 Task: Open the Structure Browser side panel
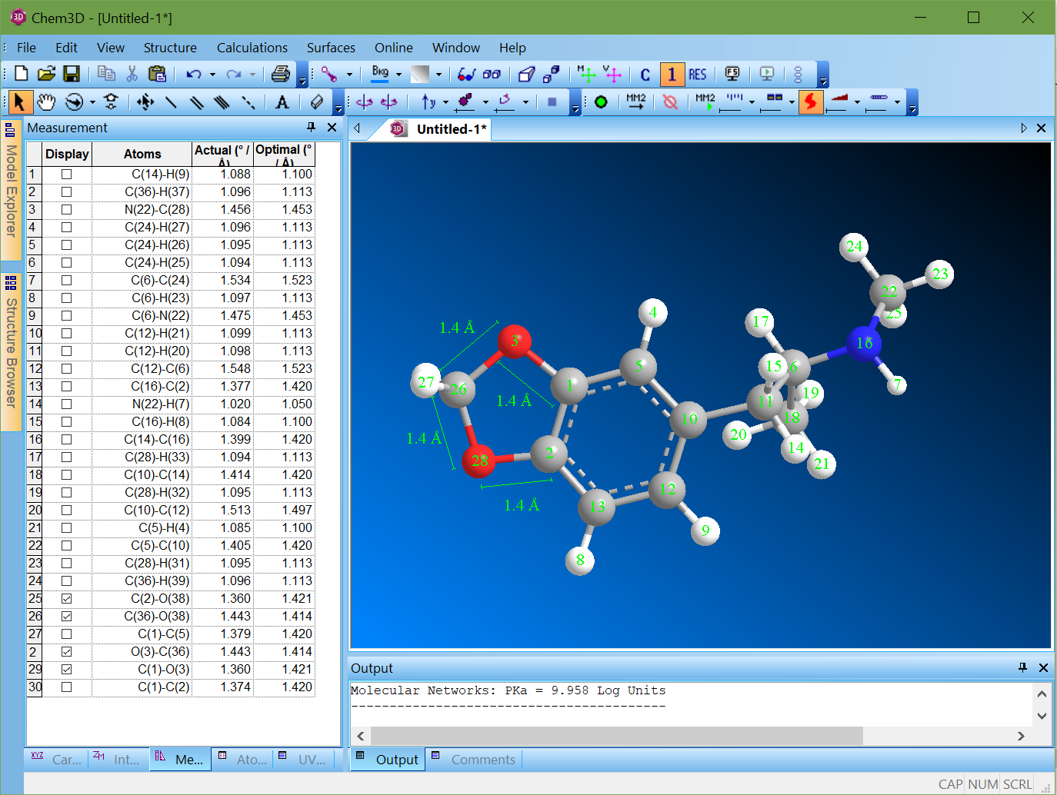(x=11, y=352)
